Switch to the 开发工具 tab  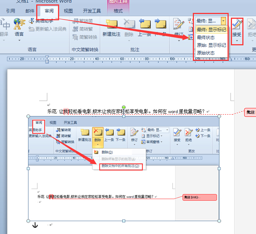click(92, 11)
